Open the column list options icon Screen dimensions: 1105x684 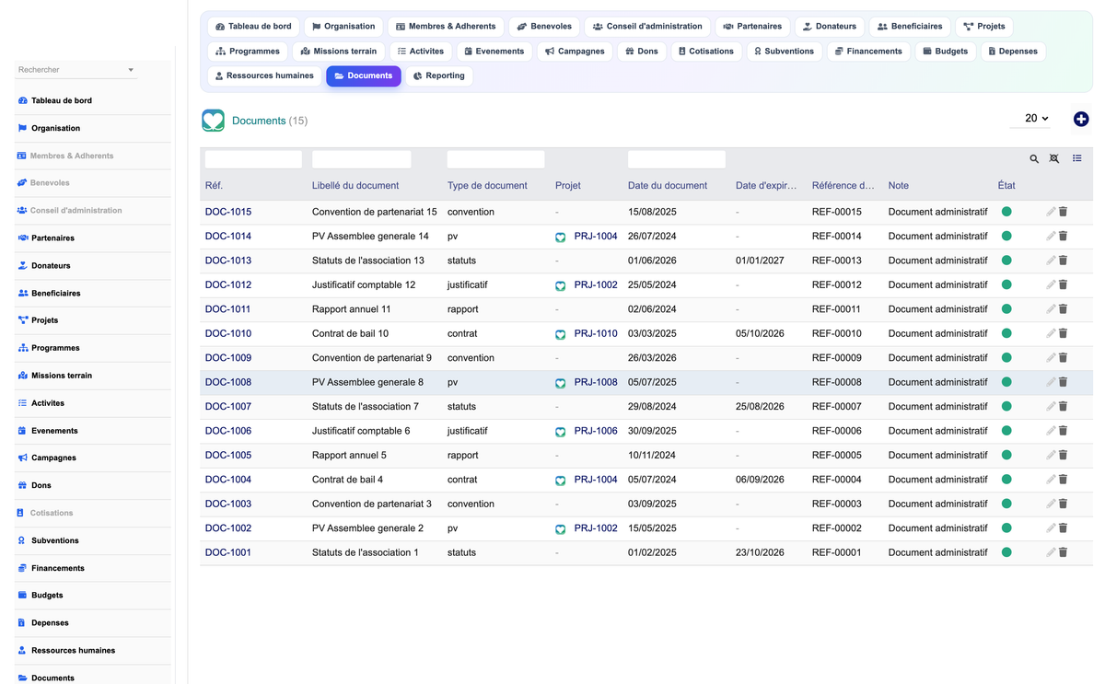pos(1077,159)
